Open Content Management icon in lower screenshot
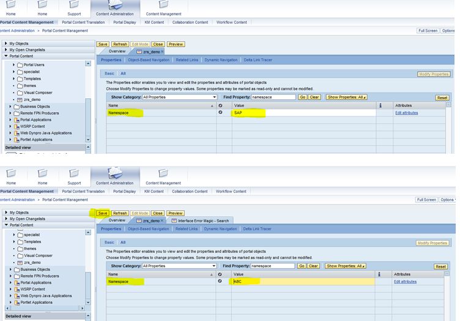The height and width of the screenshot is (321, 460). [x=163, y=173]
